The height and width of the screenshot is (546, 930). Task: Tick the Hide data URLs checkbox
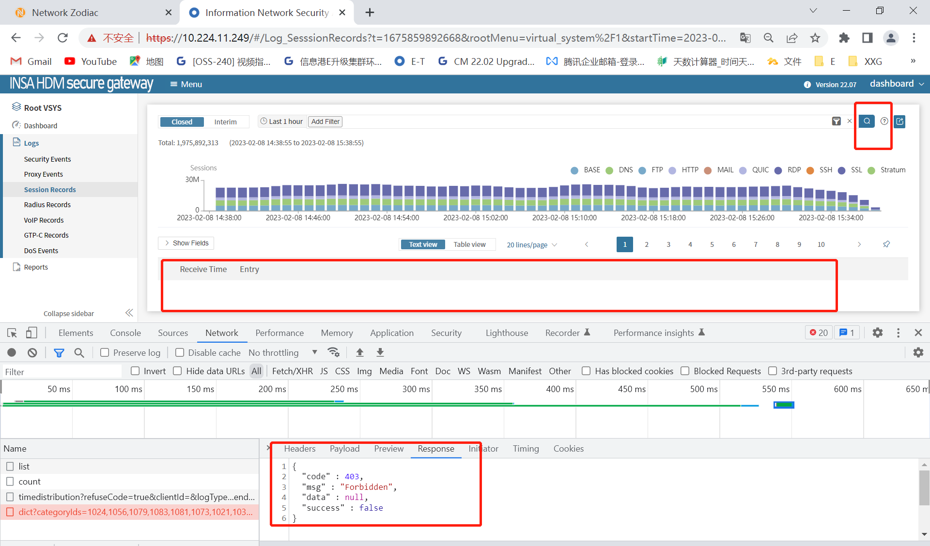[177, 371]
